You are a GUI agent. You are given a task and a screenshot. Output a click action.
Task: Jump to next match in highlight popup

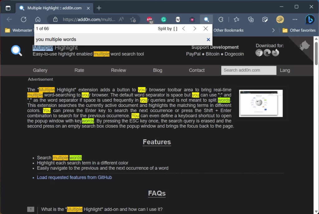[x=195, y=29]
